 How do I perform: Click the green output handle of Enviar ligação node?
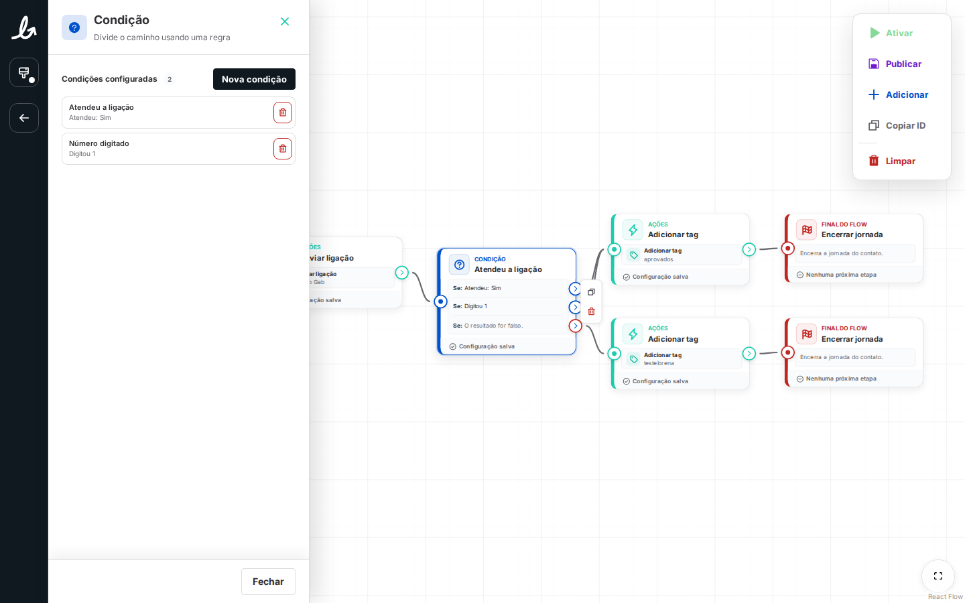[x=401, y=273]
